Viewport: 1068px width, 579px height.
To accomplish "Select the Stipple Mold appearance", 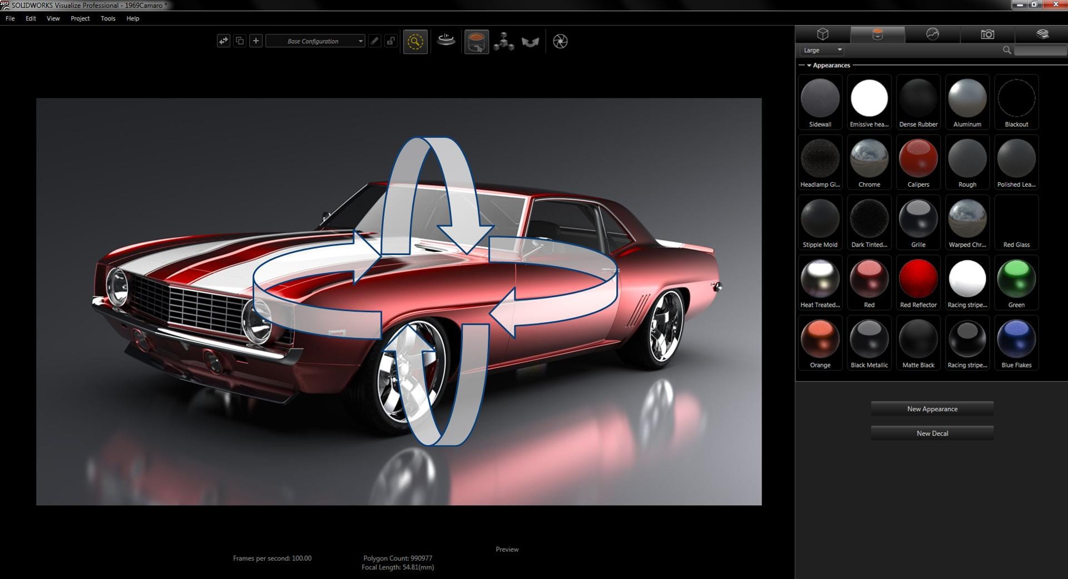I will [820, 223].
